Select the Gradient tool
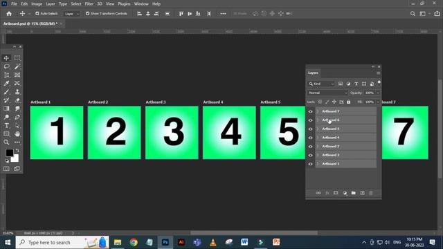 pyautogui.click(x=6, y=109)
